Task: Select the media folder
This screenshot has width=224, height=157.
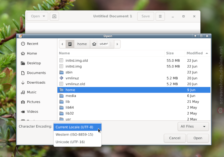Action: [x=134, y=96]
